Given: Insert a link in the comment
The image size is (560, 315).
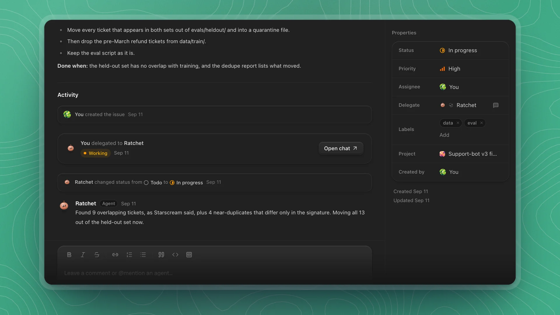Looking at the screenshot, I should click(115, 255).
